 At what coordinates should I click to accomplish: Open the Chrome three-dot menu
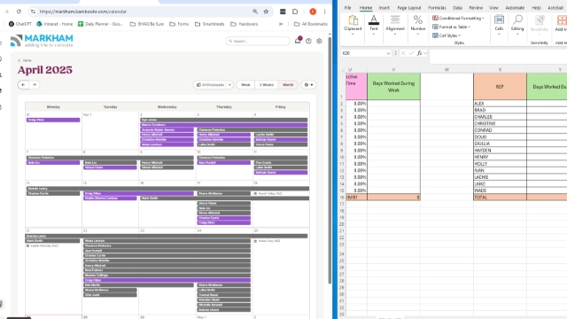click(x=325, y=12)
